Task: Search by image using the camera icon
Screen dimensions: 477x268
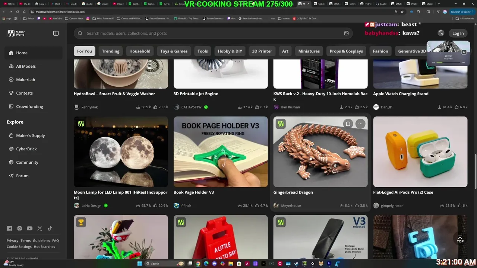Action: [346, 33]
